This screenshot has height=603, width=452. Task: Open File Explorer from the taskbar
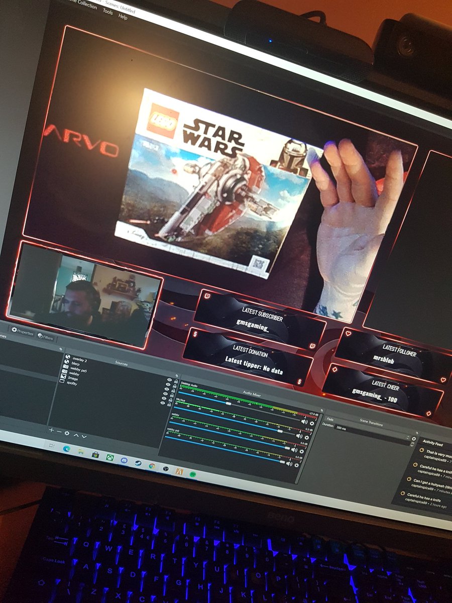(81, 451)
